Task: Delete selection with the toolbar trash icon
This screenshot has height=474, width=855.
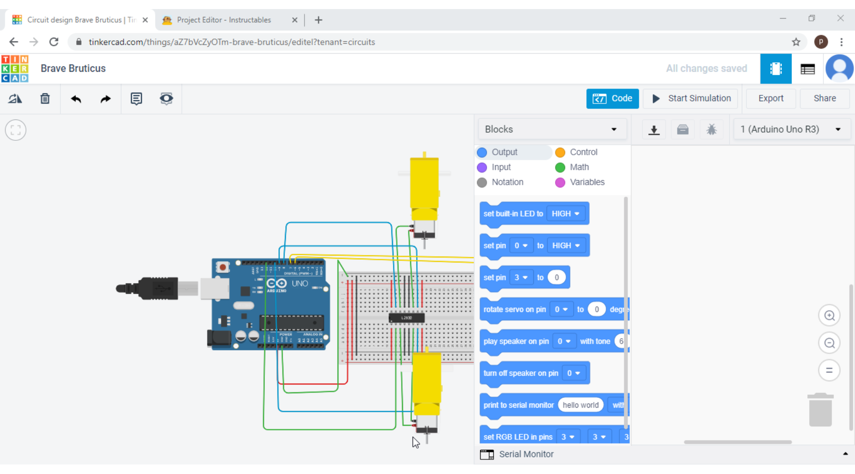Action: (45, 99)
